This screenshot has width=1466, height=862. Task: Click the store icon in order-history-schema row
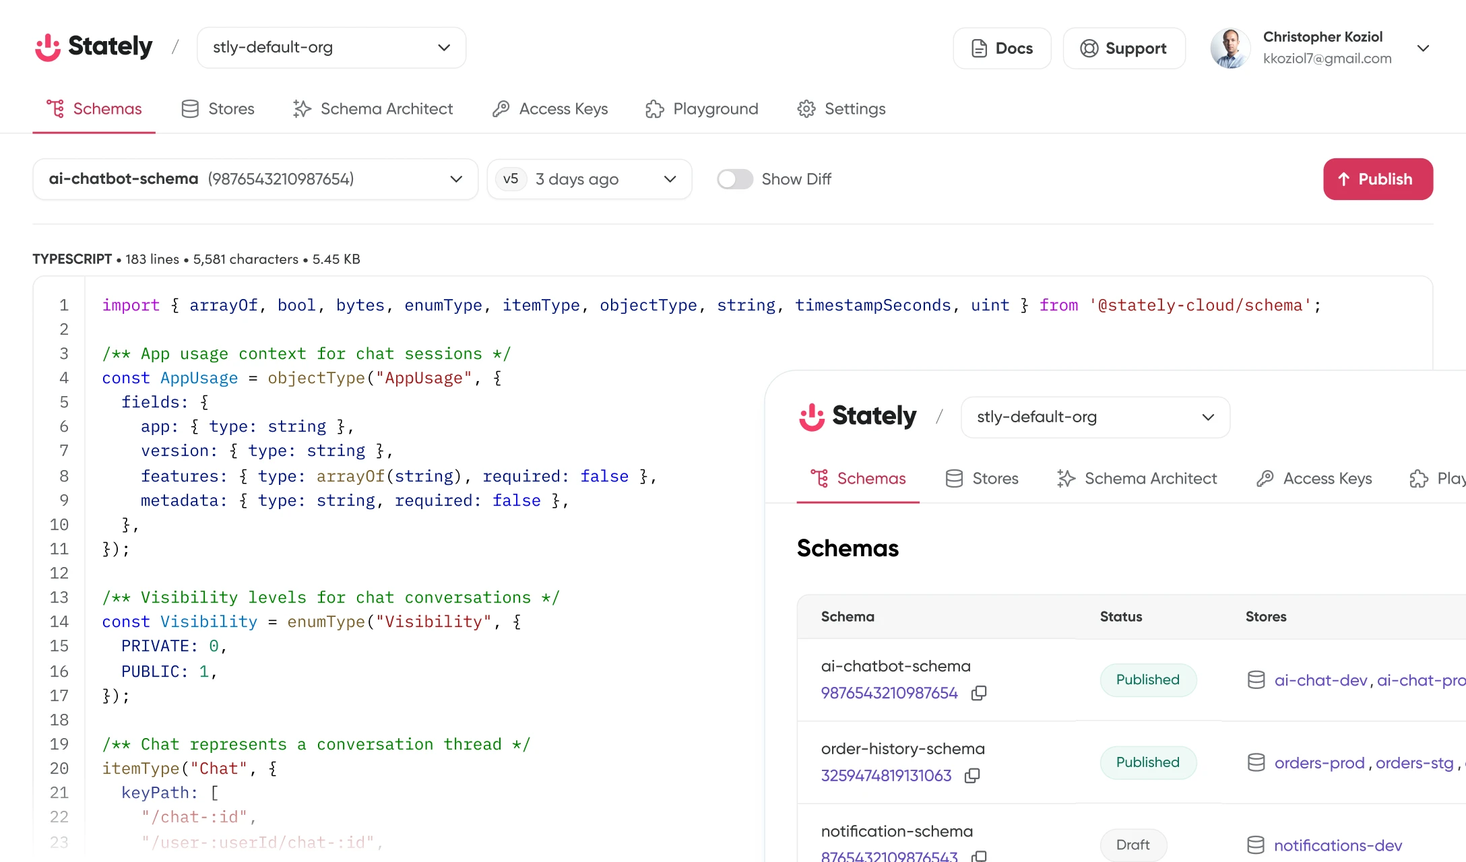click(1256, 762)
